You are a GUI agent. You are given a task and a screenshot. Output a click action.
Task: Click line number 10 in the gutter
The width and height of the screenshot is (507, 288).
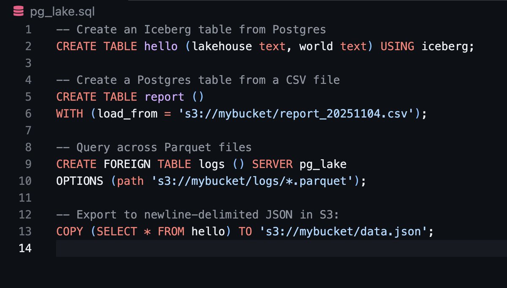[25, 181]
